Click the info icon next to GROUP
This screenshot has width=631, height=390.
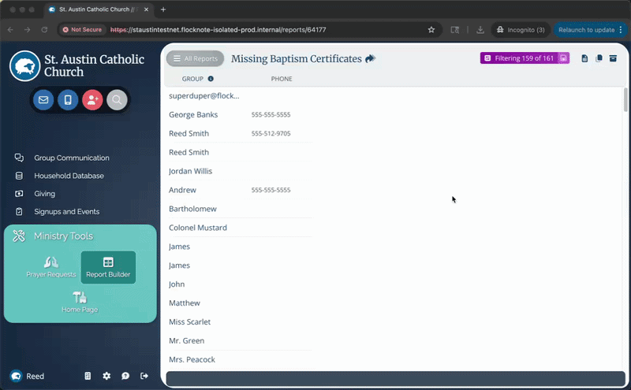point(211,79)
